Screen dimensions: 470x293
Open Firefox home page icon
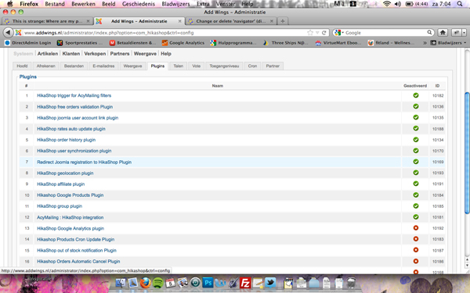(x=443, y=33)
